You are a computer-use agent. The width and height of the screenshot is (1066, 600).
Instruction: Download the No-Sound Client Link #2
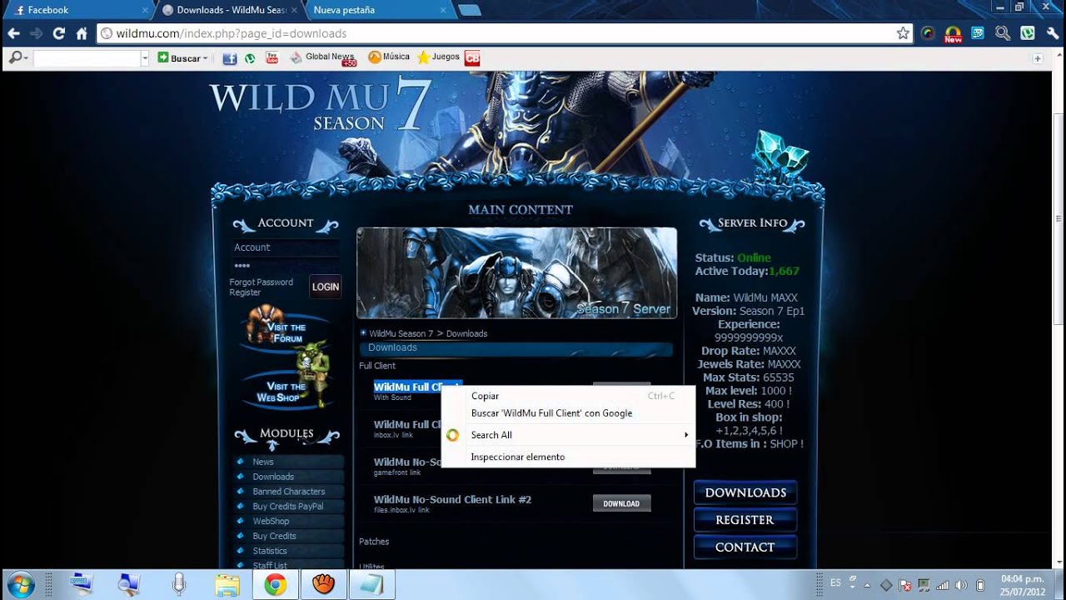click(621, 503)
